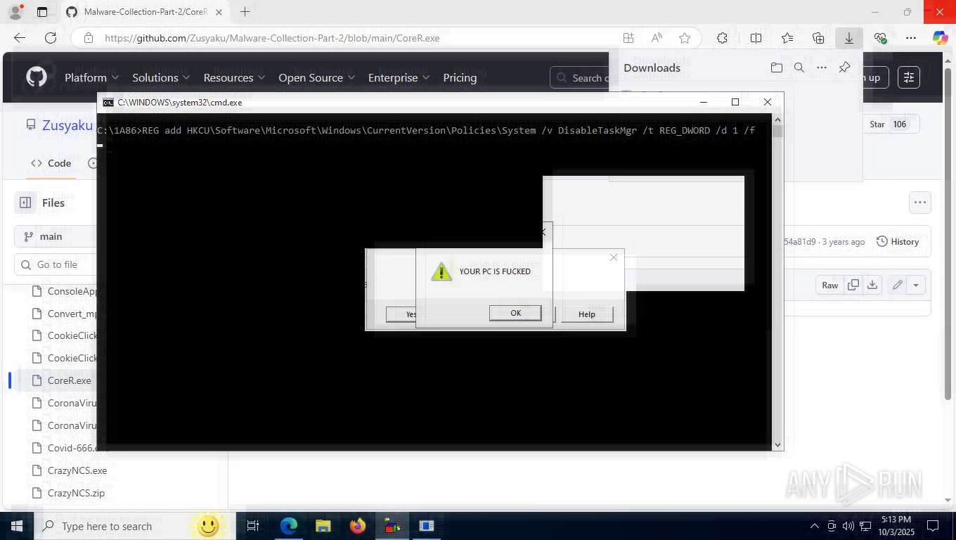Open the main branch selector
Screen dimensions: 956x540
point(56,236)
